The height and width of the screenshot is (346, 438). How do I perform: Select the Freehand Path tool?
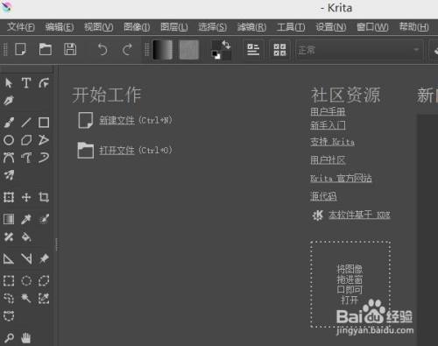tap(26, 158)
